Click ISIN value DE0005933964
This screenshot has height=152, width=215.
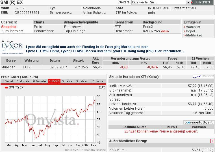click(27, 13)
